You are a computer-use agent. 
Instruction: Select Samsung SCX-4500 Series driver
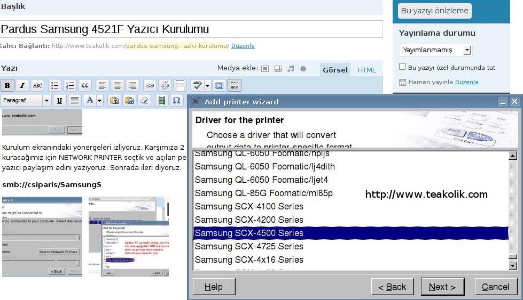tap(350, 233)
